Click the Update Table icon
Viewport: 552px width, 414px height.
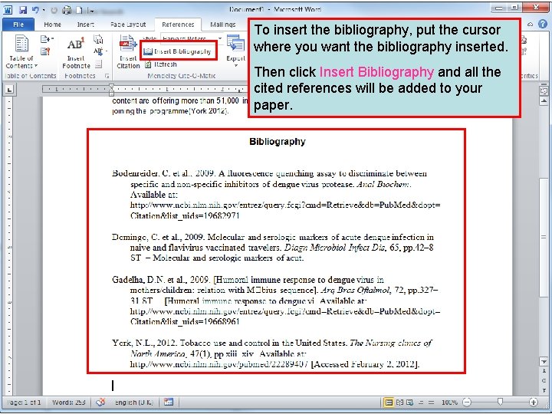click(x=45, y=52)
